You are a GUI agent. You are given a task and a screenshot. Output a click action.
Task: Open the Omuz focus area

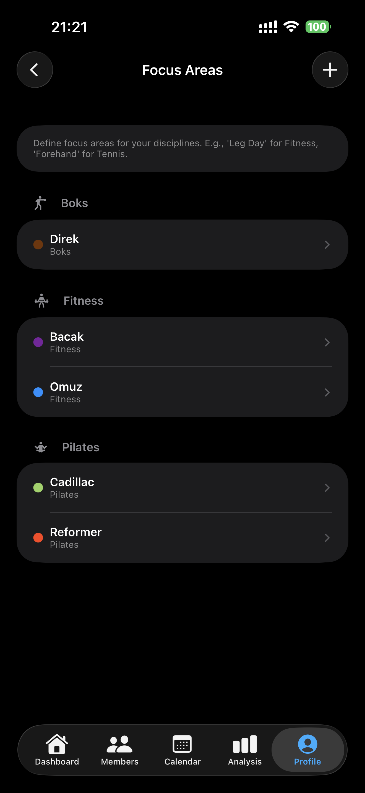click(x=154, y=392)
